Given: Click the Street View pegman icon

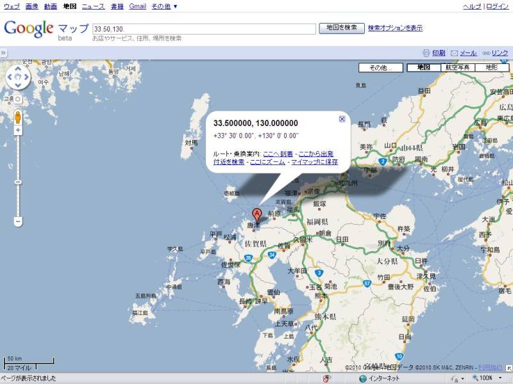Looking at the screenshot, I should (x=18, y=117).
